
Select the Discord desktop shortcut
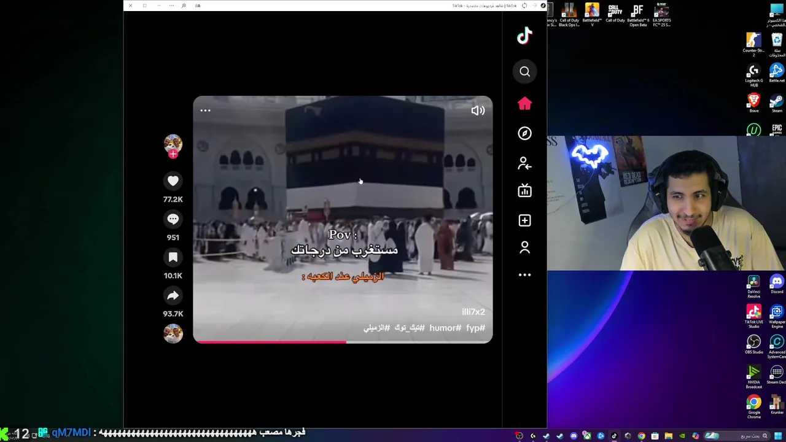[777, 285]
